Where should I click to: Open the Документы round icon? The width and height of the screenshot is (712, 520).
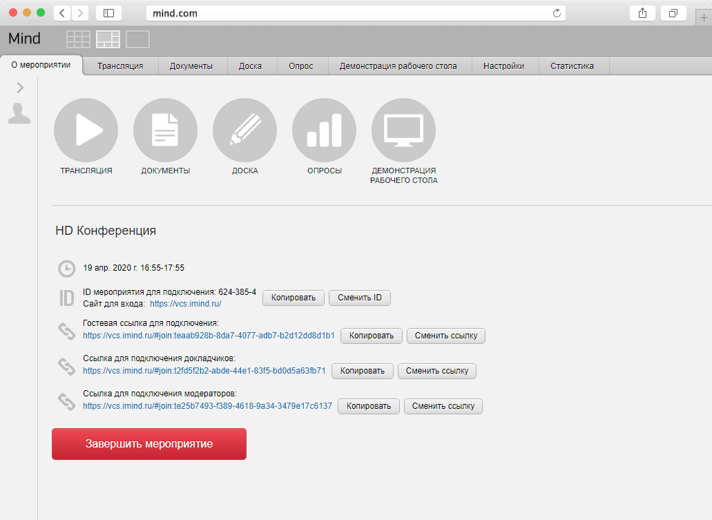pyautogui.click(x=165, y=130)
